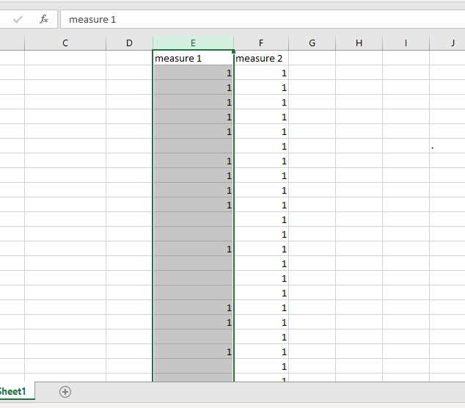Click the Insert Function fx icon
465x408 pixels.
coord(44,19)
